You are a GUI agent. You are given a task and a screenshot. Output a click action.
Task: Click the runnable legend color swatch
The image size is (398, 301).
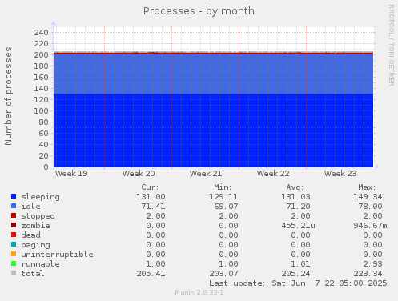point(14,263)
